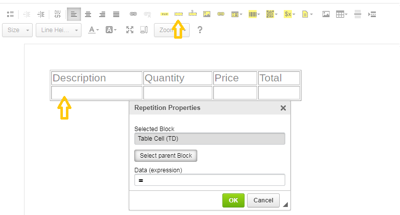Decrease indent of the block
This screenshot has height=215, width=400.
coord(27,14)
